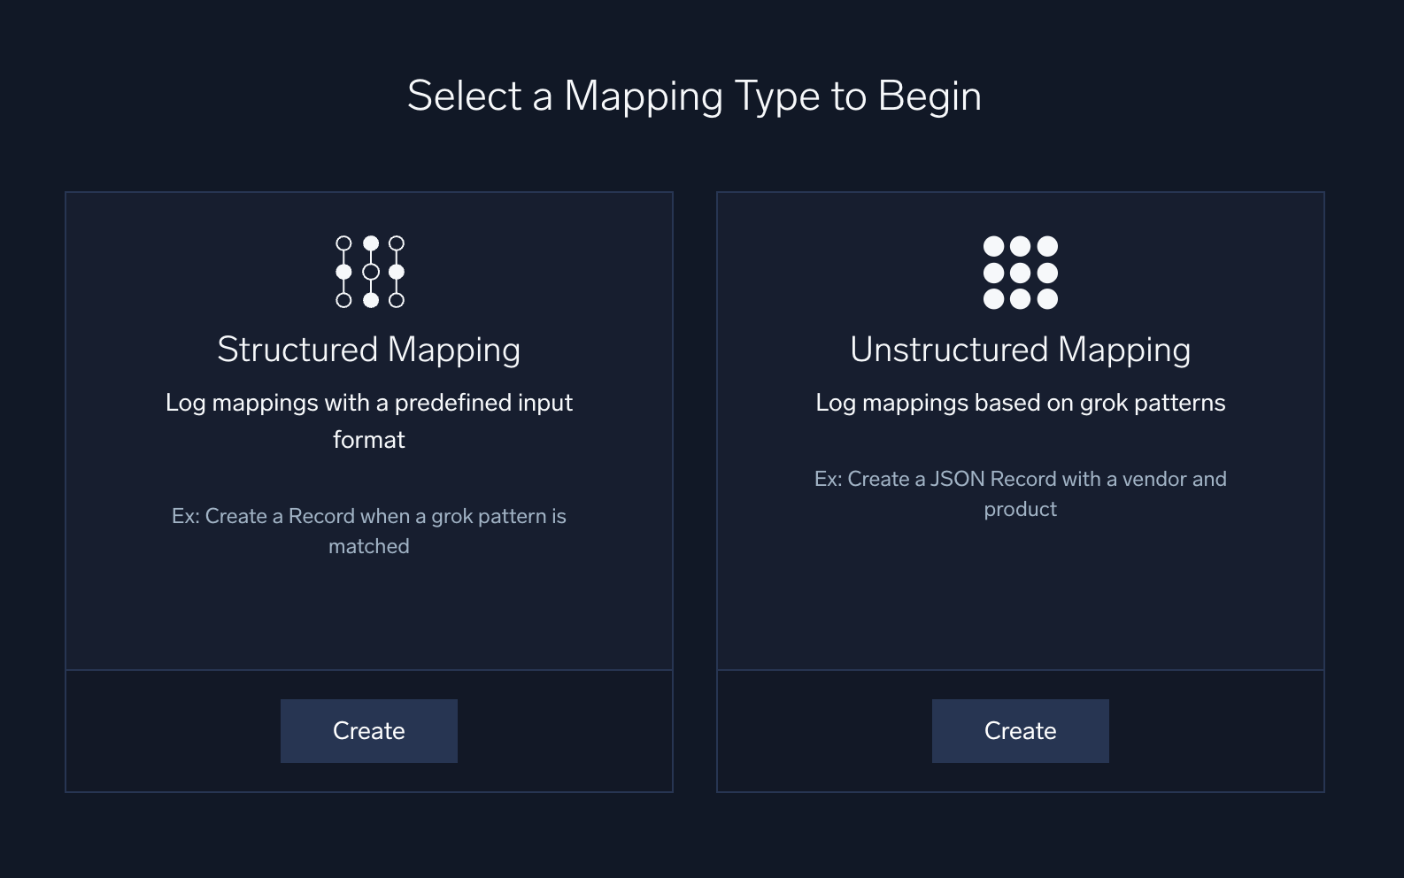Click the predefined input format description
The height and width of the screenshot is (878, 1404).
pyautogui.click(x=369, y=420)
